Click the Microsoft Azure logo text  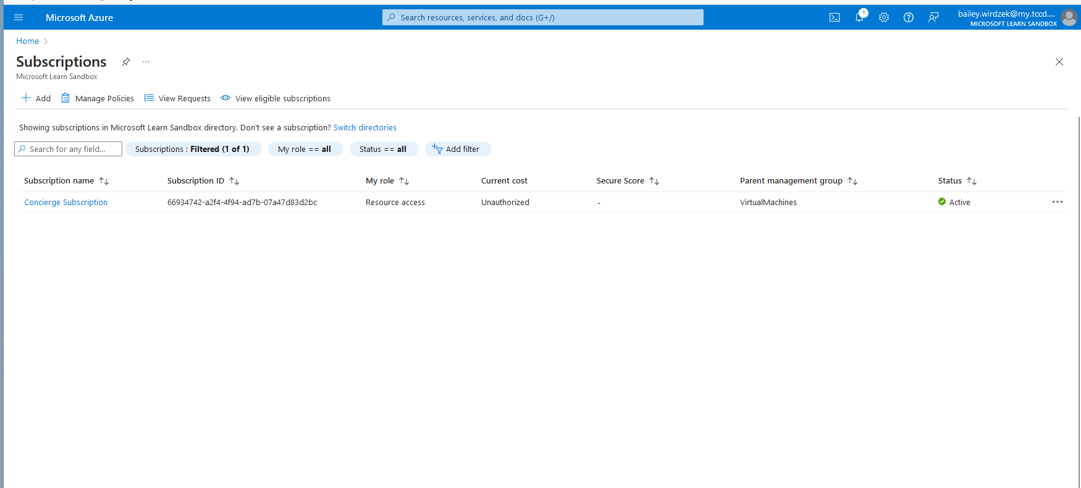79,18
